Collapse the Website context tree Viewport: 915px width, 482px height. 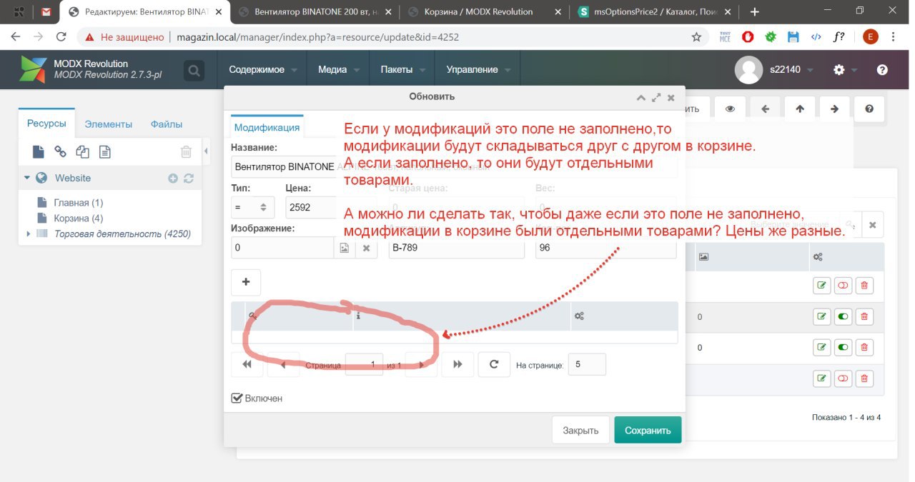(27, 178)
